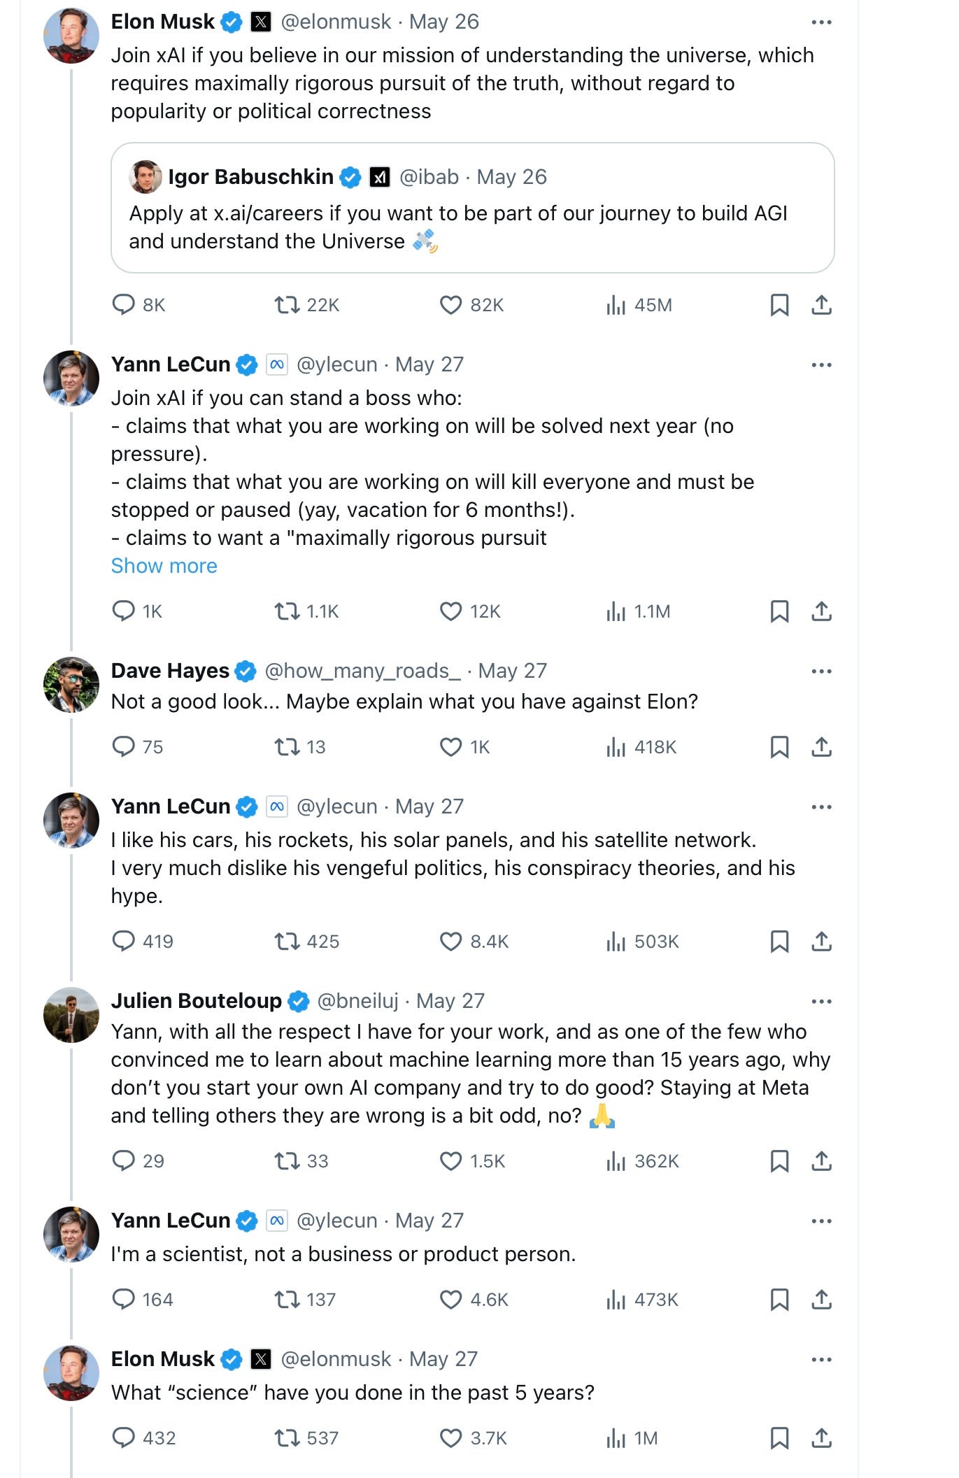The height and width of the screenshot is (1478, 959).
Task: Reply to Elon Musk's xAI recruitment tweet
Action: click(124, 304)
